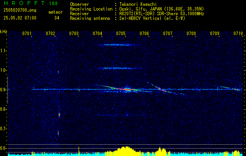Click the 1.0 kHz axis label

point(2,70)
